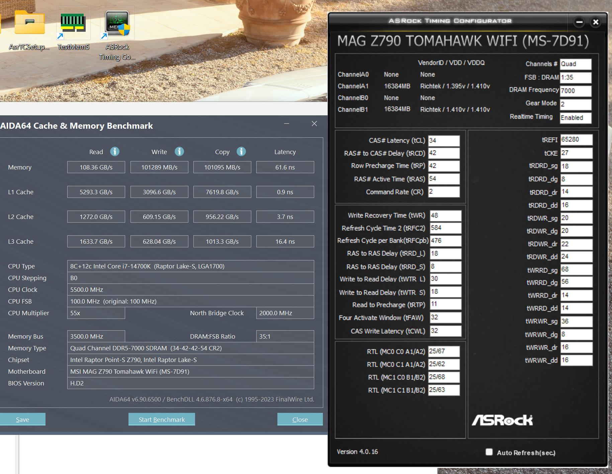Click the Memory Read result 108.36 GB/s
This screenshot has height=474, width=612.
96,167
